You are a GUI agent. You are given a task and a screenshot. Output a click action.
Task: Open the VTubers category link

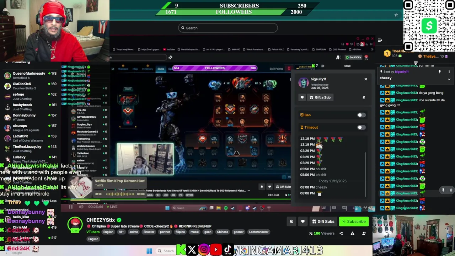click(93, 232)
